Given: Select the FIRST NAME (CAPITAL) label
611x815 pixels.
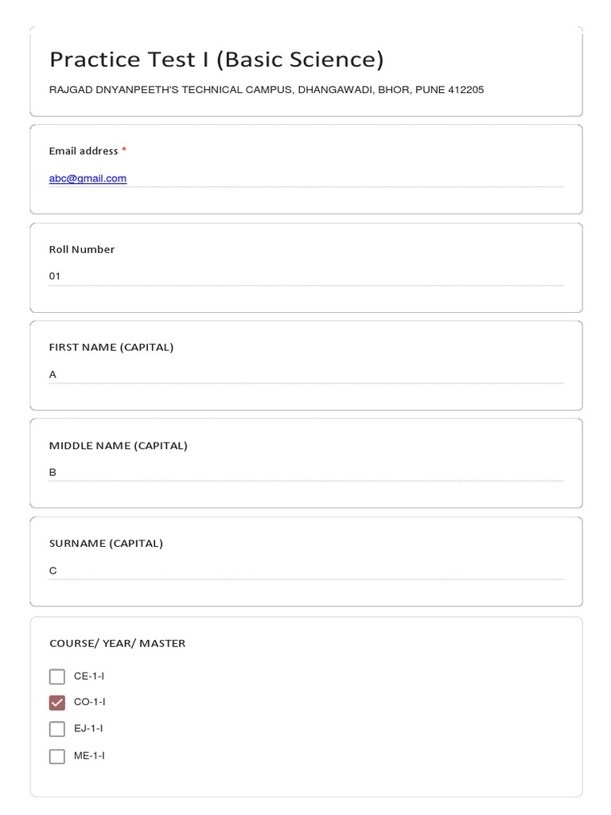Looking at the screenshot, I should pos(111,347).
